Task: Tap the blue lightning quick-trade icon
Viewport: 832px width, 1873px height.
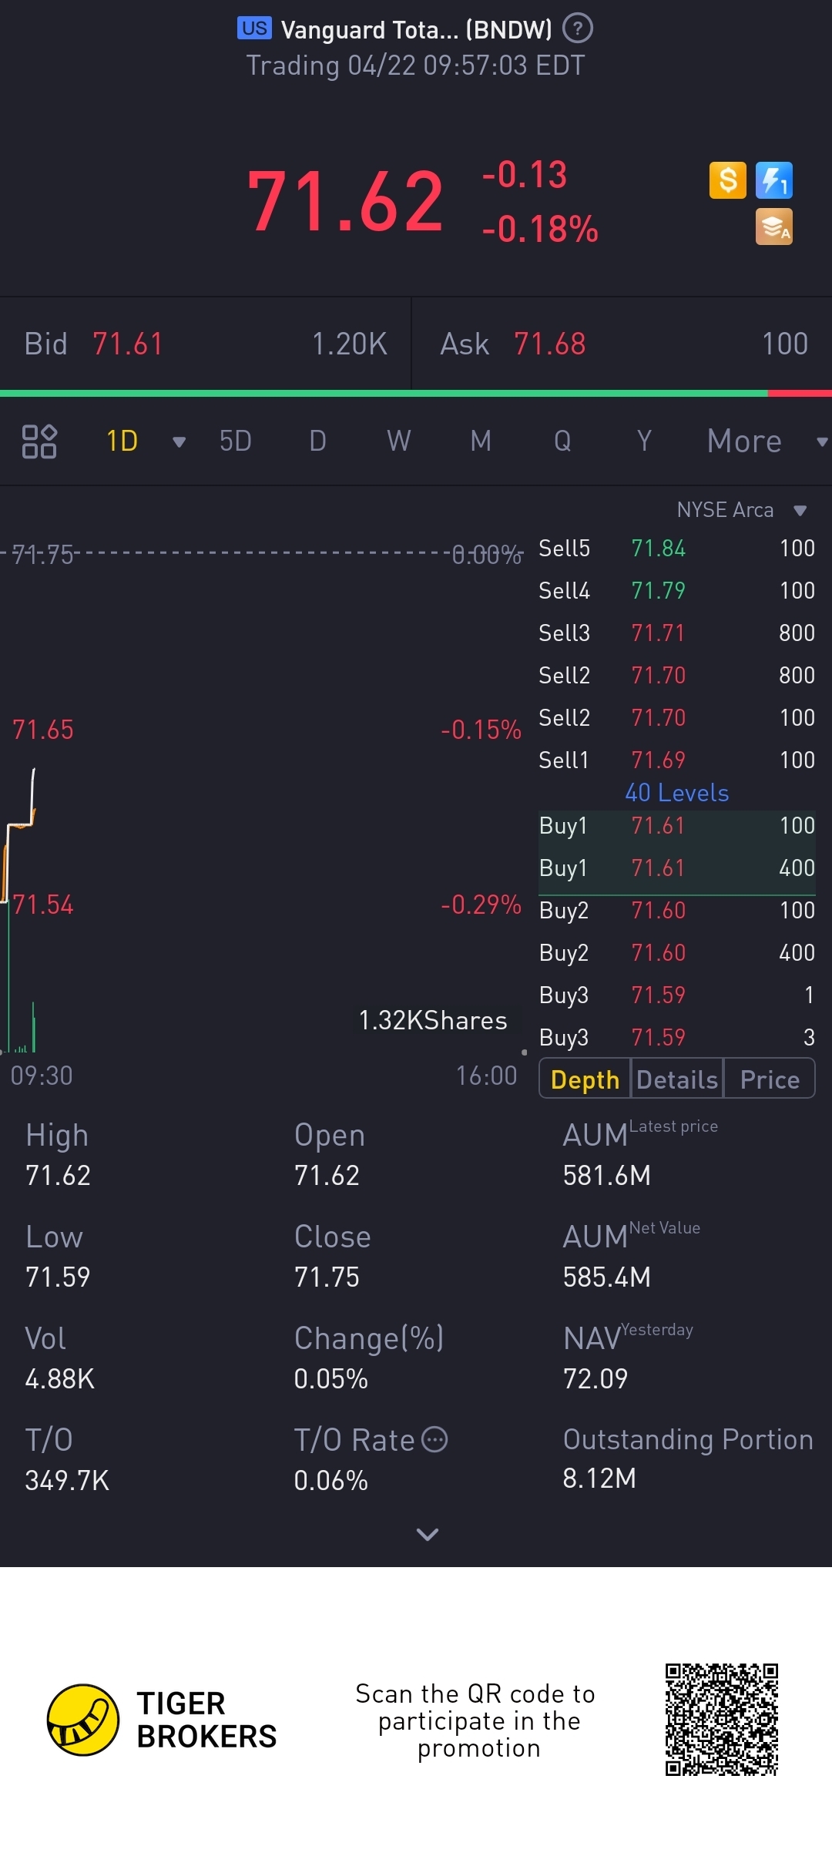Action: pos(773,181)
